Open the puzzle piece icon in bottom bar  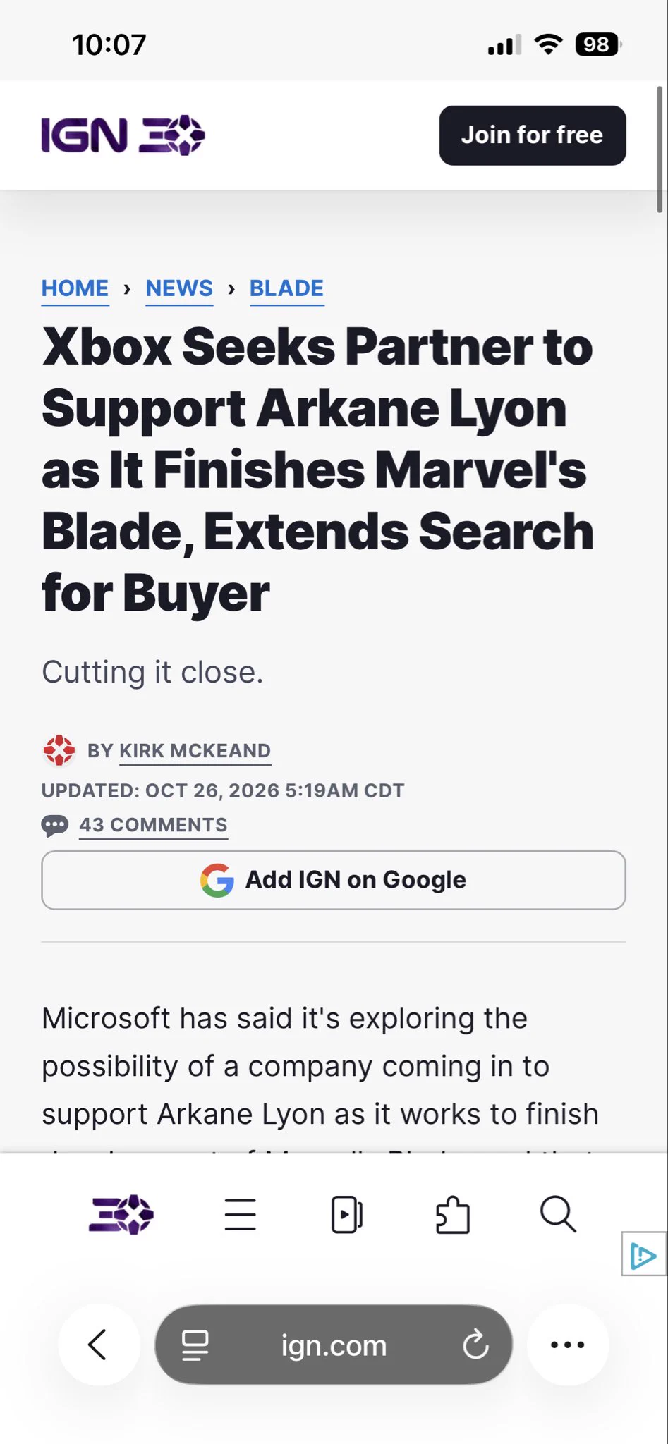(x=453, y=1215)
